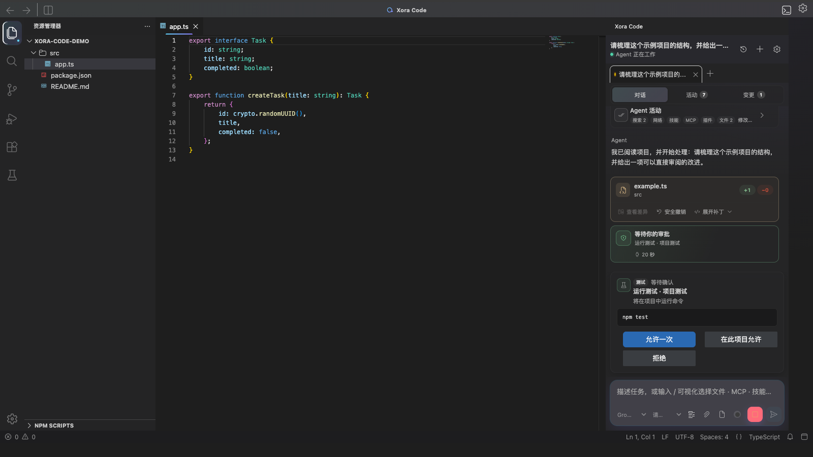Click the file icon in input toolbar
This screenshot has height=457, width=813.
(x=722, y=415)
